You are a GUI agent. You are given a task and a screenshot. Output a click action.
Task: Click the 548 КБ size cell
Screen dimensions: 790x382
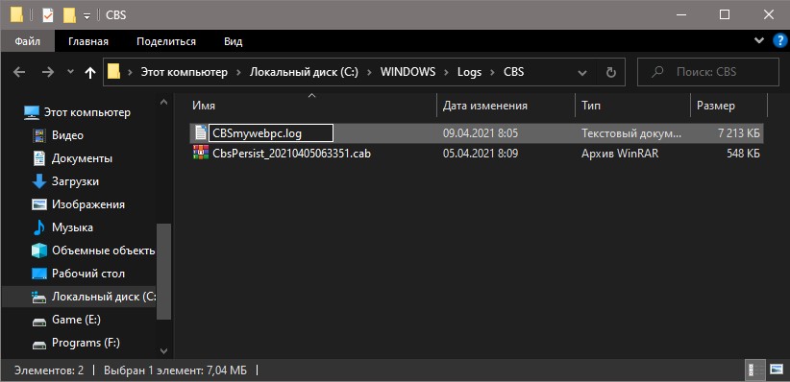click(x=743, y=154)
